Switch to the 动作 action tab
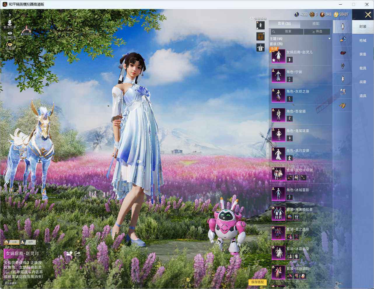Viewport: 374px width, 289px height. pyautogui.click(x=28, y=242)
